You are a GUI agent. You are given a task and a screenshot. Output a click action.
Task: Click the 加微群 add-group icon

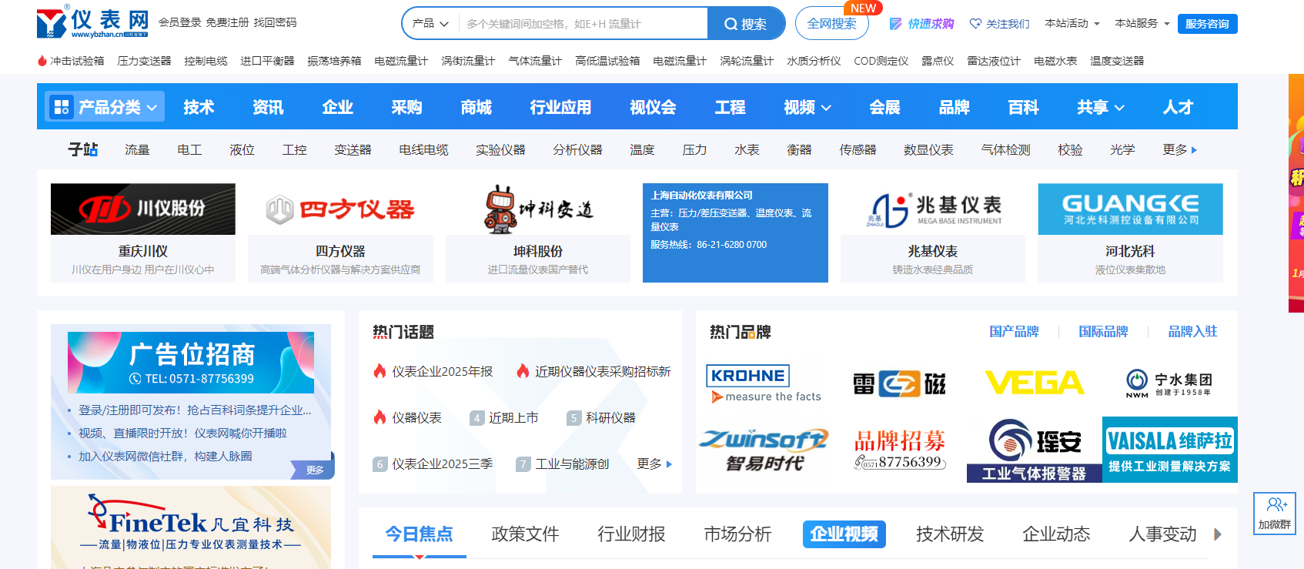1275,506
